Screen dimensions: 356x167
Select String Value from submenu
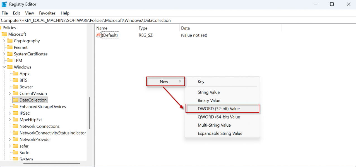(x=208, y=92)
